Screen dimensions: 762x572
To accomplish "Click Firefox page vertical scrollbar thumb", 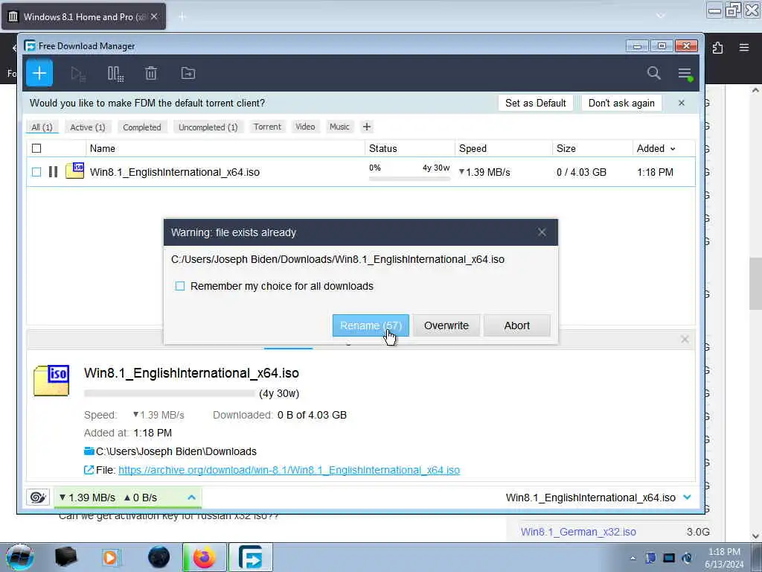I will click(755, 284).
